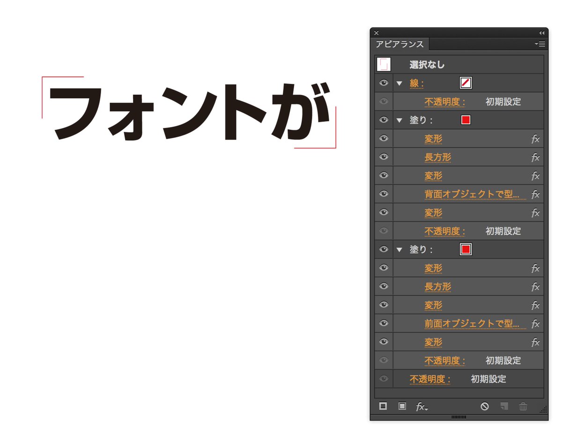The width and height of the screenshot is (562, 440).
Task: Click the fx icon on the 長方形 row in the second 塗り group
Action: tap(535, 287)
